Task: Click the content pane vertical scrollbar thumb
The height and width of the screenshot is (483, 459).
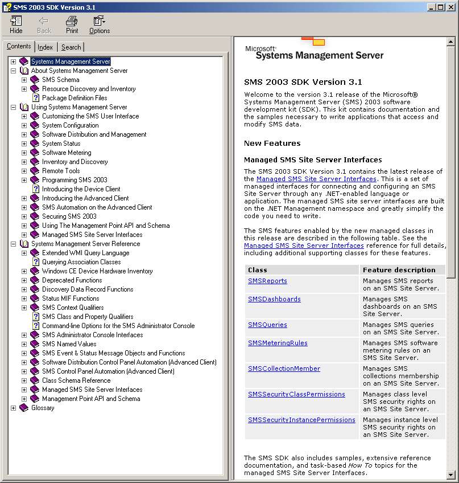Action: (450, 162)
